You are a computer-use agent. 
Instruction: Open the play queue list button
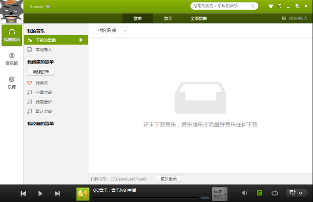296,193
